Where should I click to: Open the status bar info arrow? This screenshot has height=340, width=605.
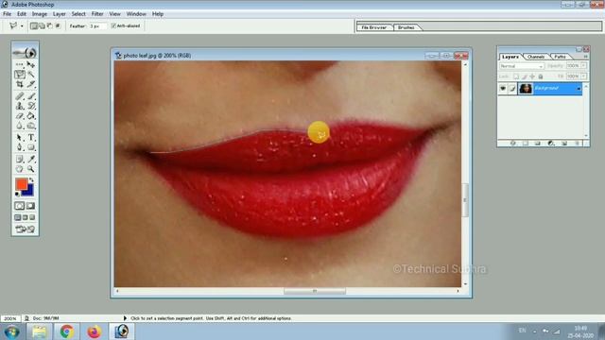(x=125, y=318)
